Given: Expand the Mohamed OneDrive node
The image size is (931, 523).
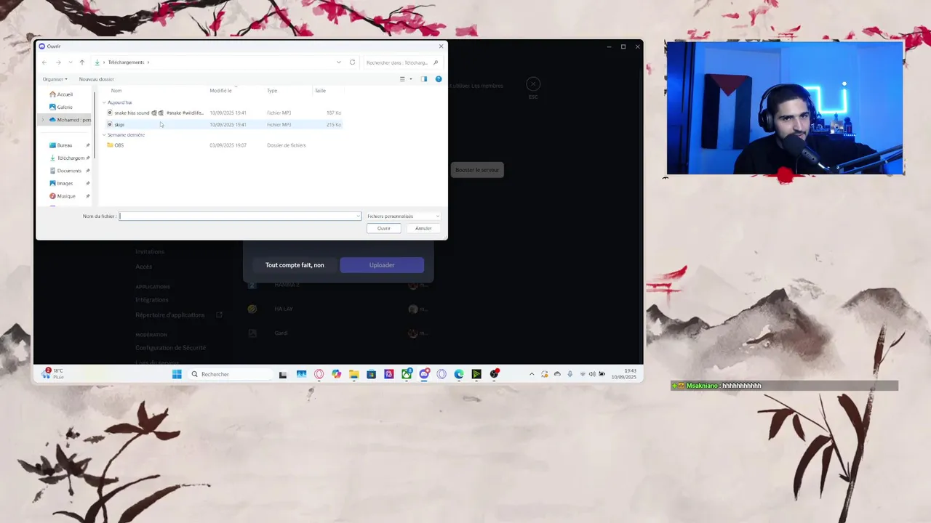Looking at the screenshot, I should tap(42, 120).
